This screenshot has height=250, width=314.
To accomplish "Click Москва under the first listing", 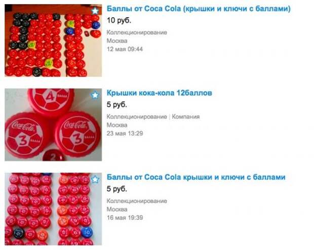I will tap(117, 41).
